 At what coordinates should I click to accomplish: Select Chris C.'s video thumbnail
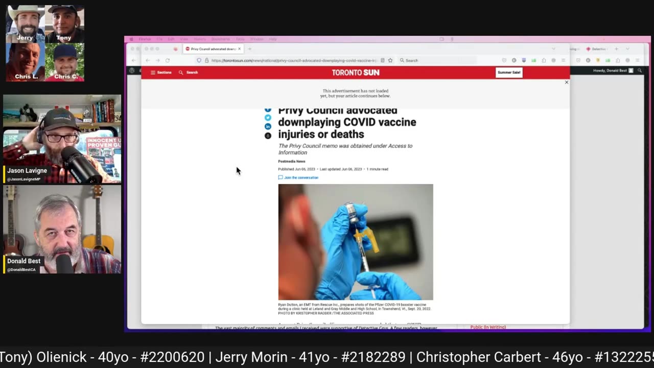(x=64, y=62)
